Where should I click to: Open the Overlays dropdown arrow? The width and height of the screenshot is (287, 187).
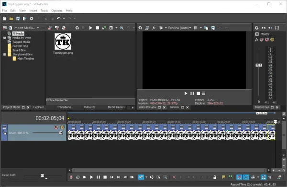[201, 28]
